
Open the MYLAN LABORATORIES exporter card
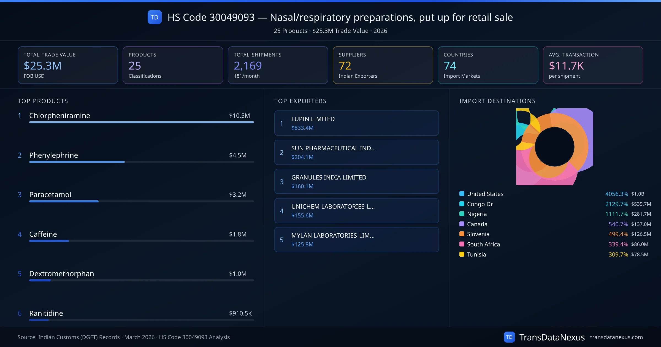point(356,240)
